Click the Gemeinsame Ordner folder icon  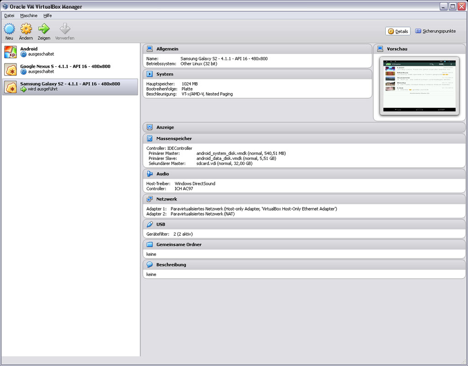[150, 244]
